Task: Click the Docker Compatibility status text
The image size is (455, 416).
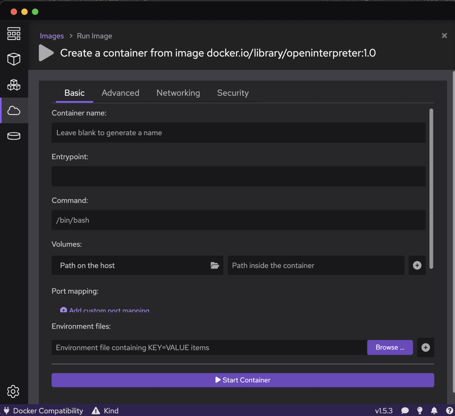Action: point(48,411)
